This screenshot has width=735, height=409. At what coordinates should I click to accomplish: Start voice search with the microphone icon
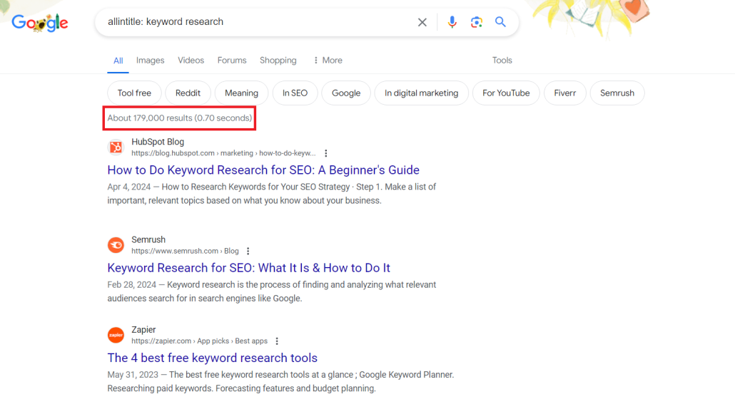(x=452, y=22)
